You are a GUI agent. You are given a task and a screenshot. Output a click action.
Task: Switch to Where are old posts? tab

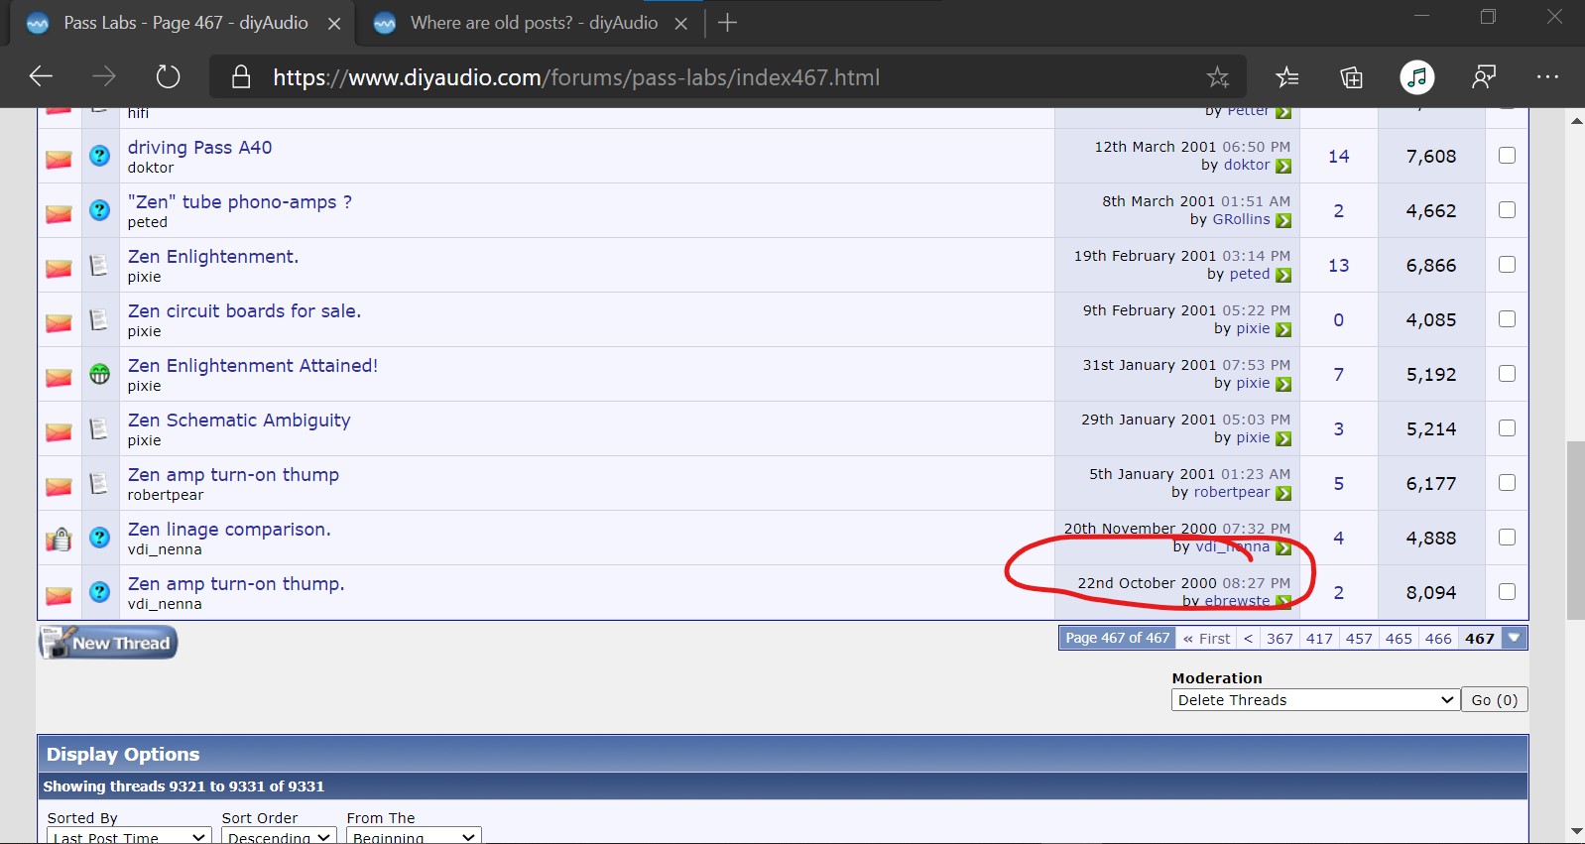click(x=534, y=23)
